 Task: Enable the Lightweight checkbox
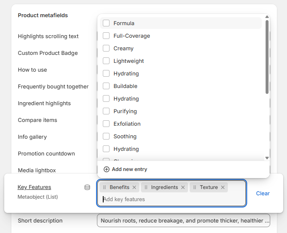click(x=106, y=61)
